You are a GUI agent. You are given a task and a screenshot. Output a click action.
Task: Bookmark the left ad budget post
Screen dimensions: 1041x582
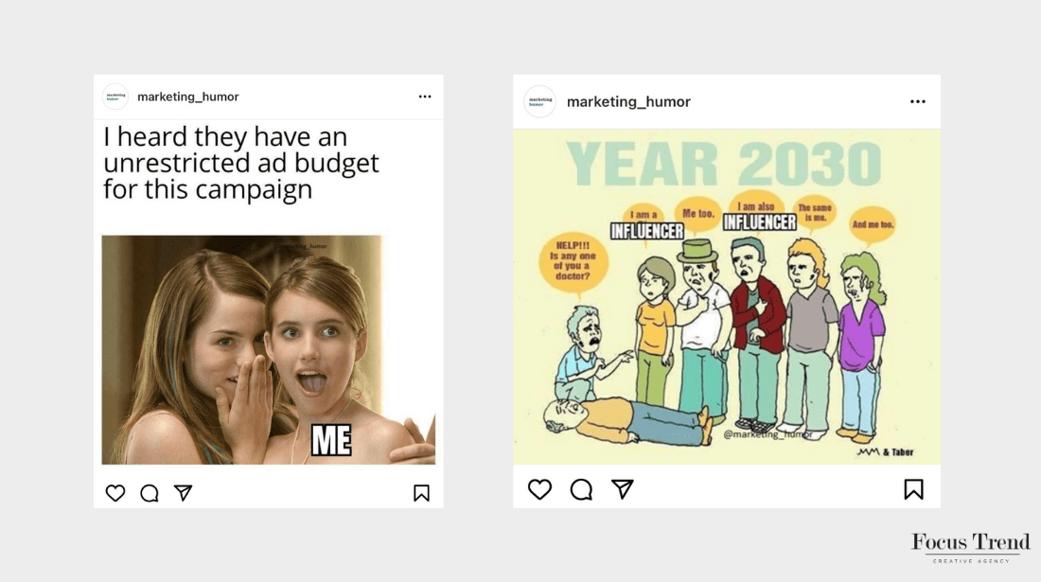coord(421,493)
